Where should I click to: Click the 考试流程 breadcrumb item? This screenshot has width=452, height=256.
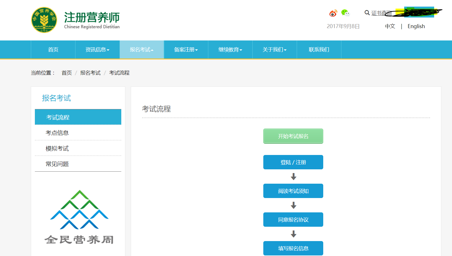click(x=119, y=73)
